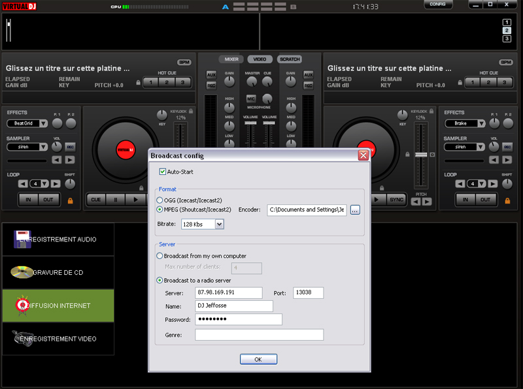Click the MASTER volume knob

[x=252, y=82]
